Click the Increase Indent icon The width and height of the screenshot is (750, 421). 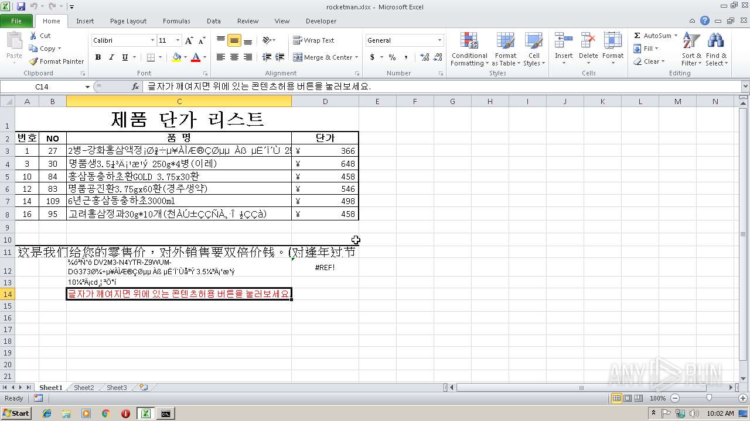point(279,57)
